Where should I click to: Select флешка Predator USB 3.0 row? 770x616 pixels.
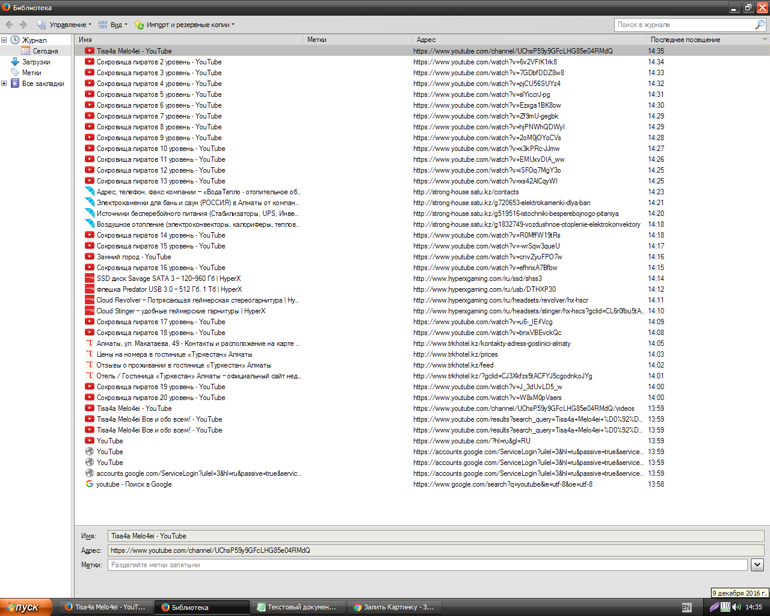[x=422, y=289]
